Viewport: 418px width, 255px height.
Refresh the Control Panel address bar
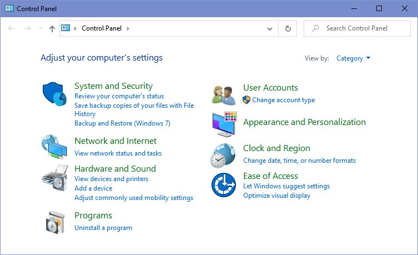(288, 28)
